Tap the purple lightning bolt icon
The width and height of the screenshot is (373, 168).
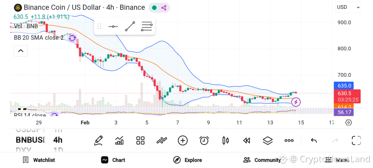pos(296,102)
